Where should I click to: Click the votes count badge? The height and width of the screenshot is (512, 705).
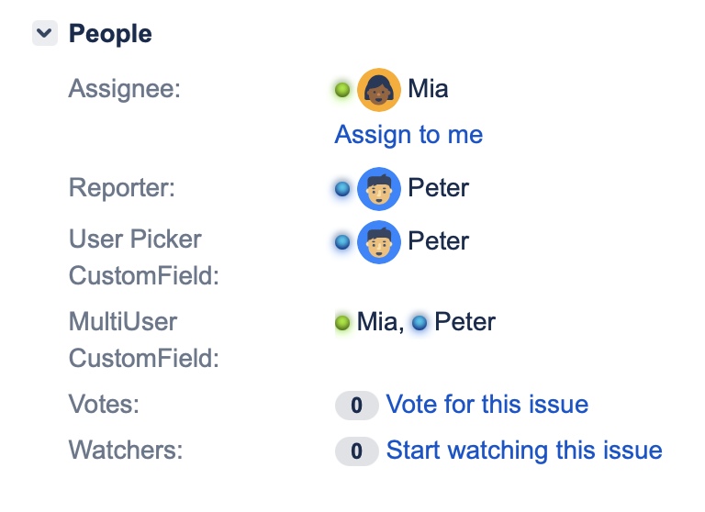(x=356, y=406)
